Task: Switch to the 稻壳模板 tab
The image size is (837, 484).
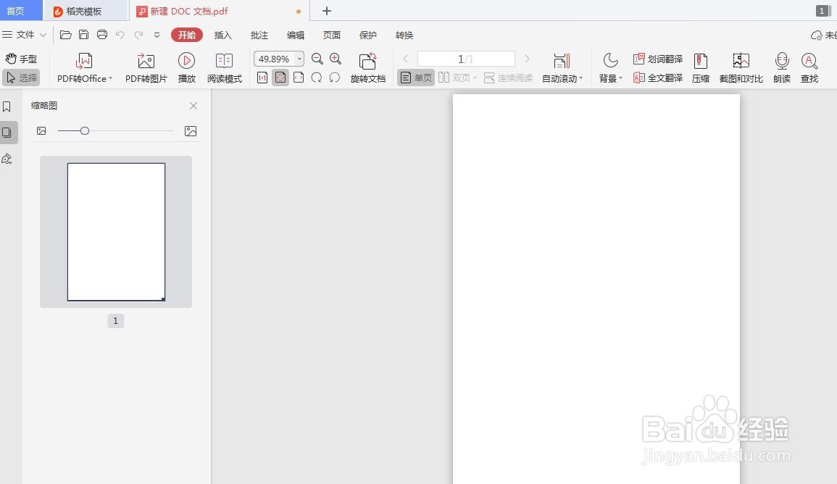Action: point(78,11)
